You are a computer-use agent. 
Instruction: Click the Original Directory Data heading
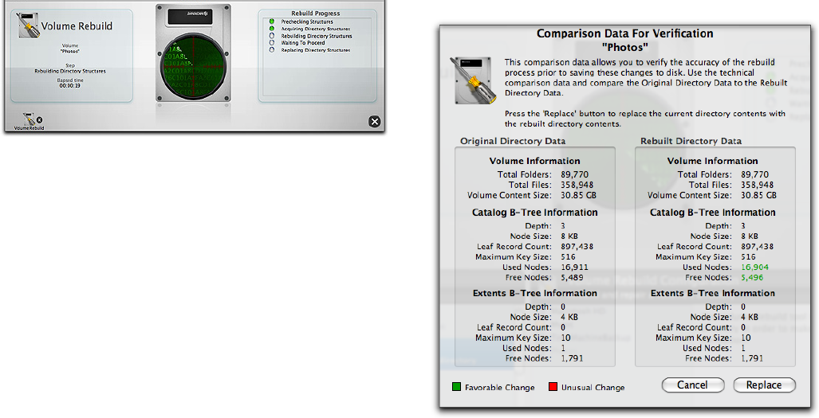[x=513, y=141]
